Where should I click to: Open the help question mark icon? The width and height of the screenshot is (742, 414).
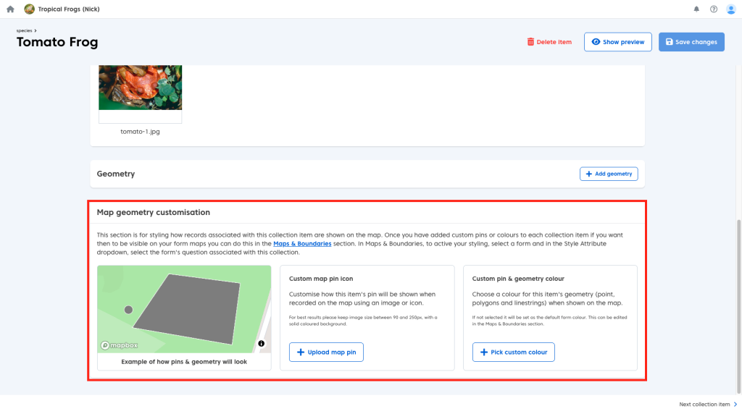click(x=714, y=9)
